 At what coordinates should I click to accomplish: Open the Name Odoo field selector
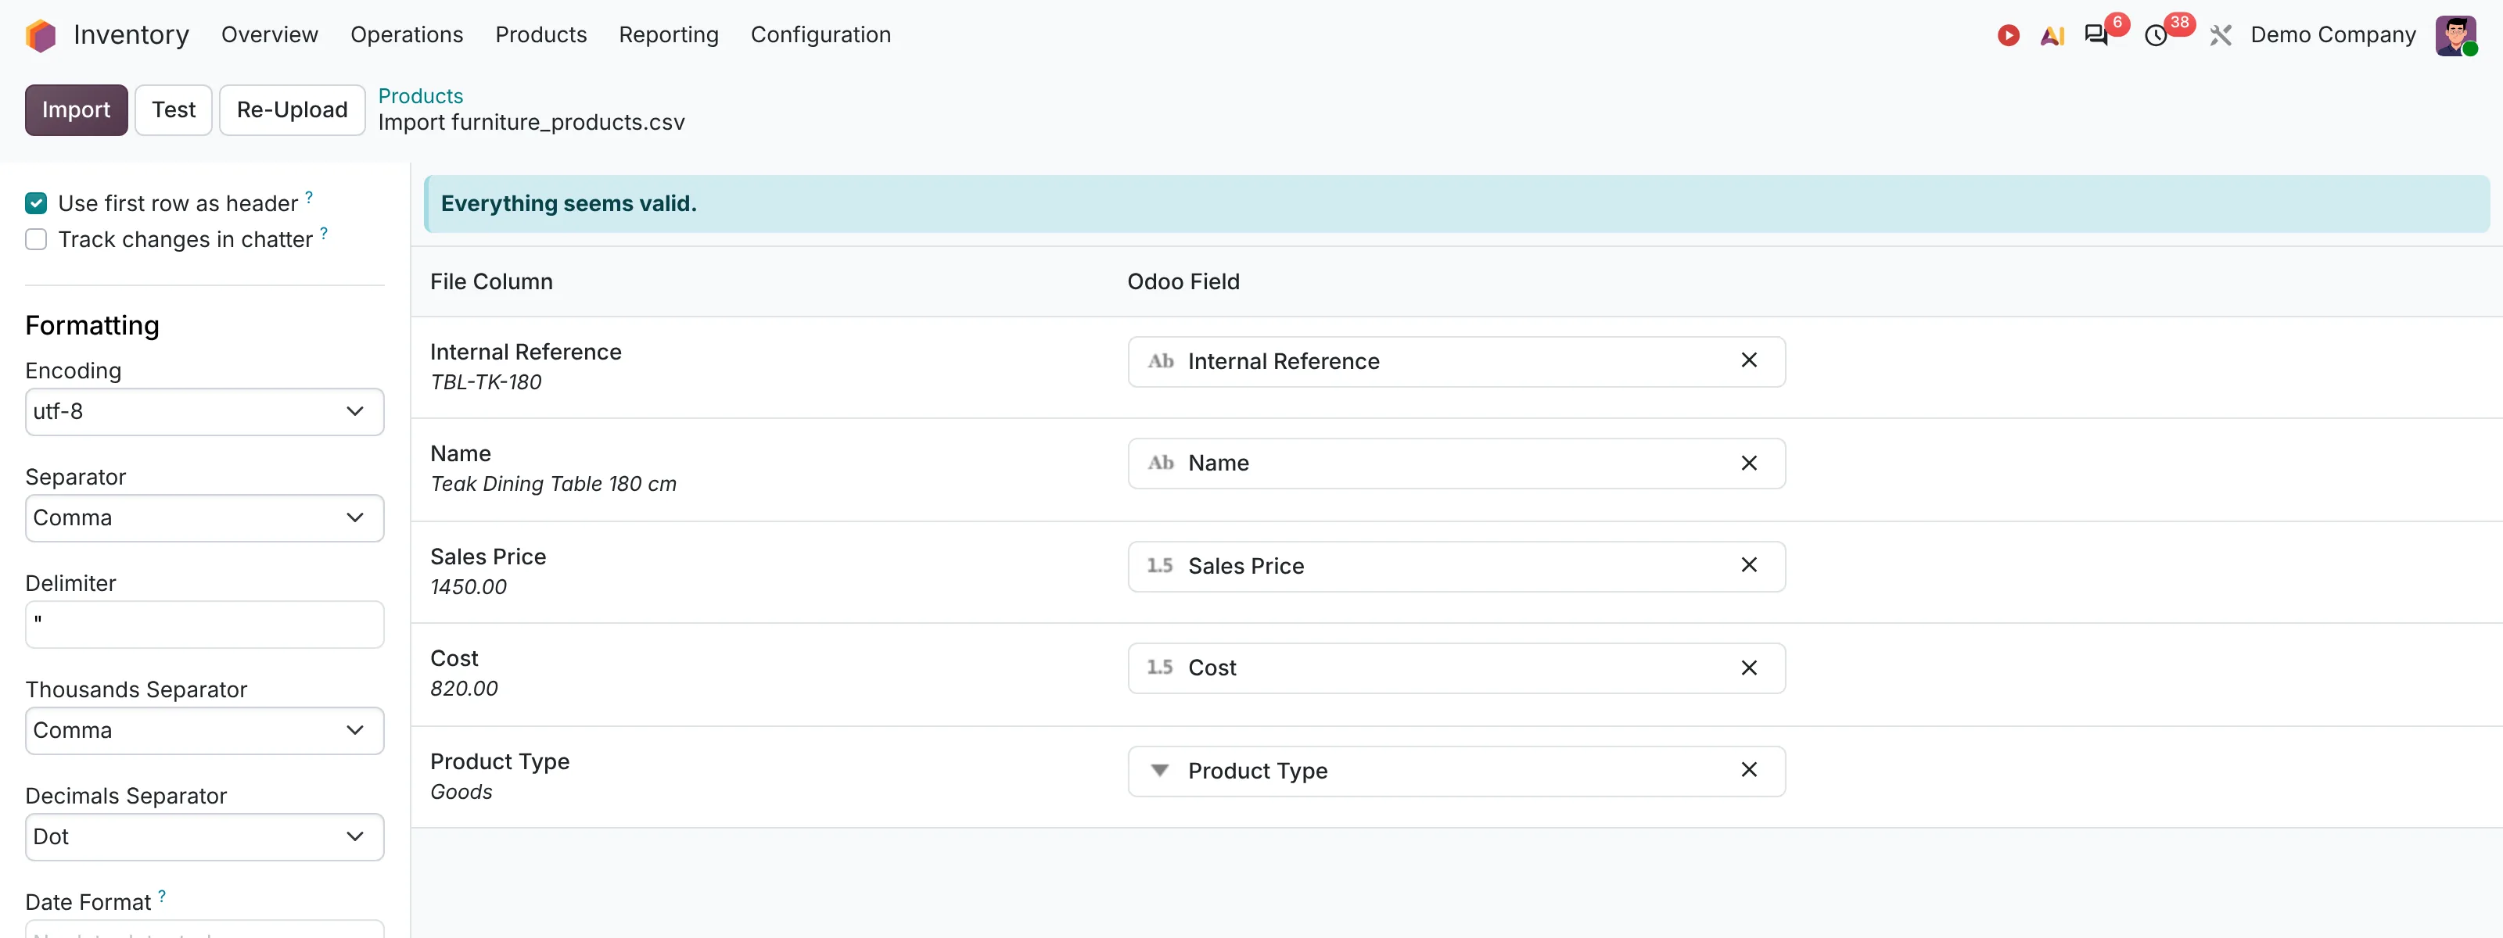[x=1456, y=464]
